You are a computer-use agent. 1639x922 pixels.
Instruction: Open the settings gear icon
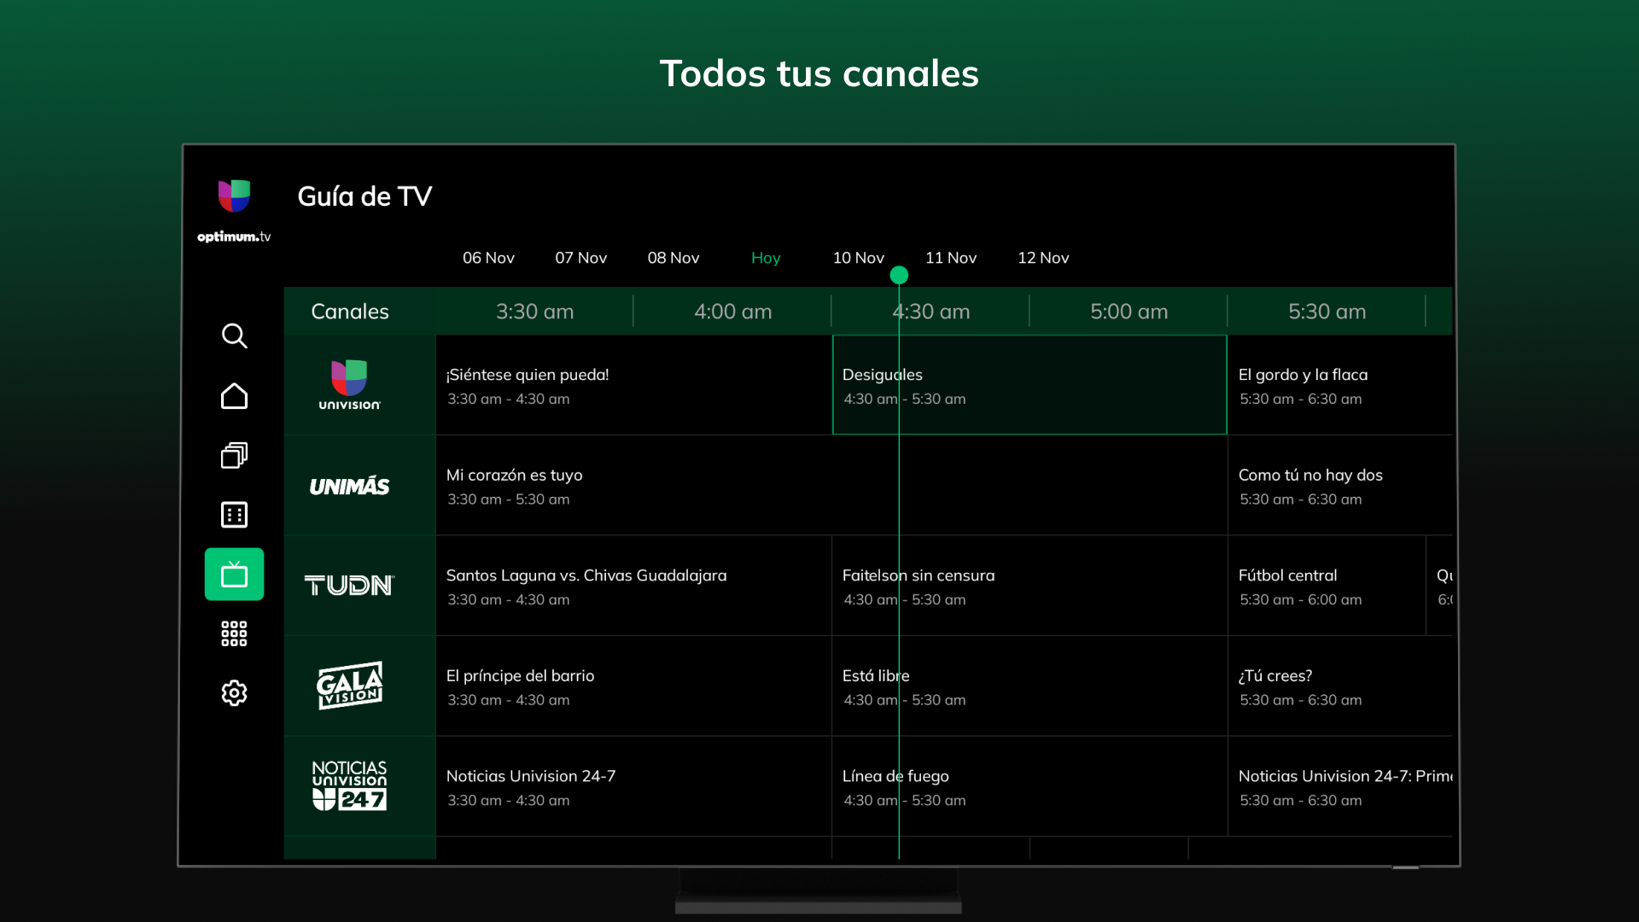pos(234,693)
